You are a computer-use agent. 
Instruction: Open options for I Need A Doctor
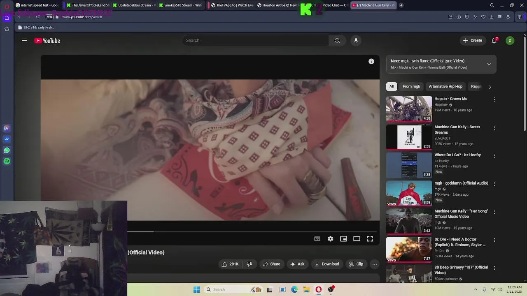494,240
